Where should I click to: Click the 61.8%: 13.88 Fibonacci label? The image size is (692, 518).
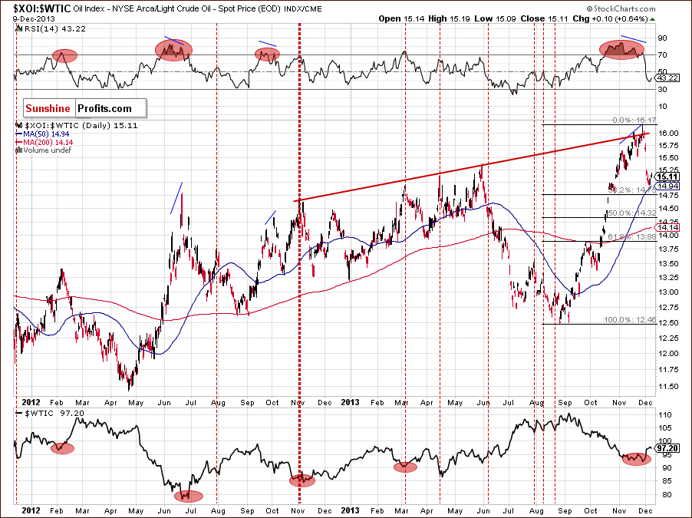tap(632, 236)
